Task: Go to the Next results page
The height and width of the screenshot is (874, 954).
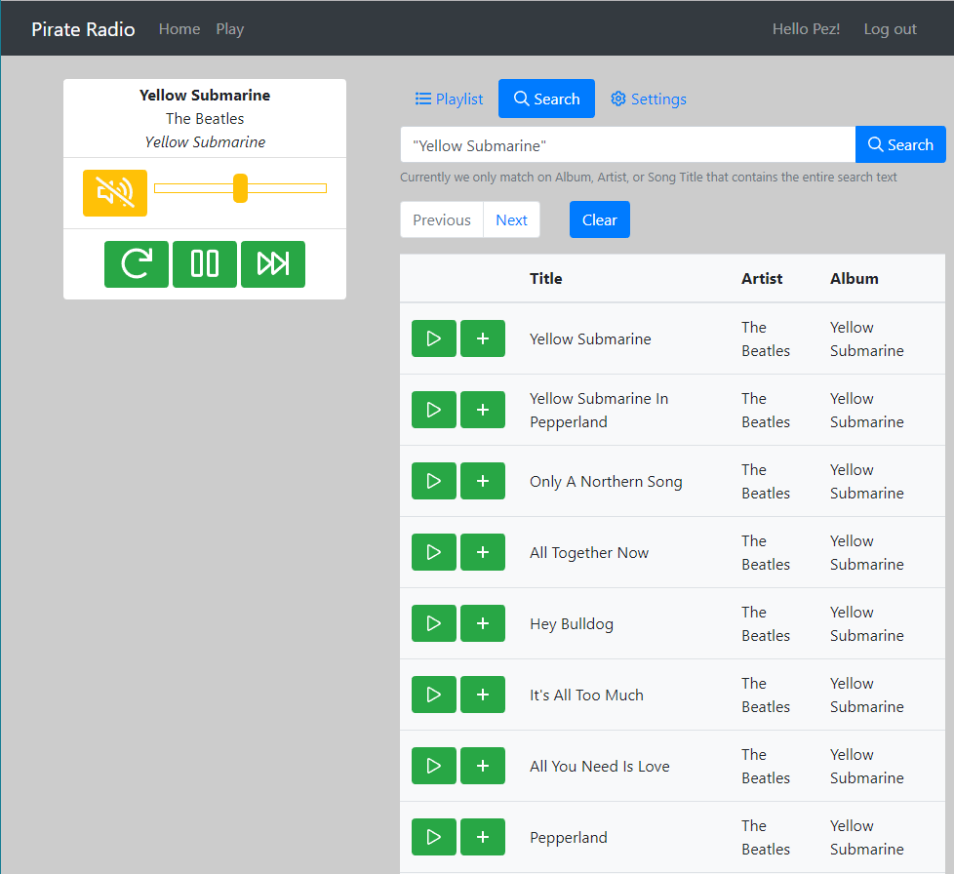Action: pos(512,219)
